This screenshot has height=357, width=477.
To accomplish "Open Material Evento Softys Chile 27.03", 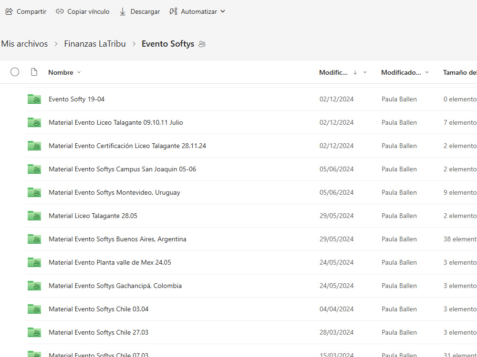I will pos(99,332).
